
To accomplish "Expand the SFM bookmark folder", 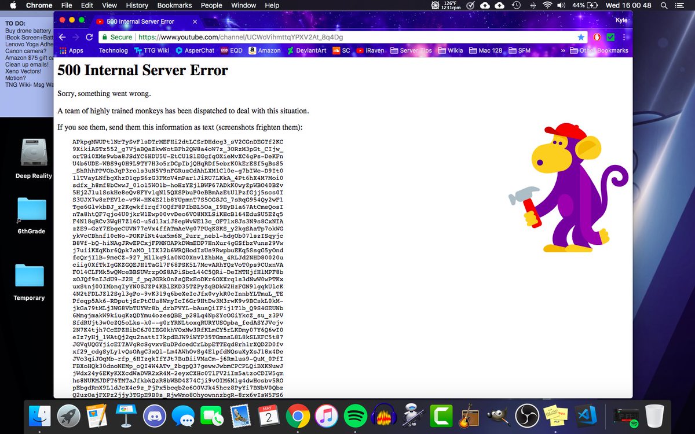I will [x=519, y=50].
